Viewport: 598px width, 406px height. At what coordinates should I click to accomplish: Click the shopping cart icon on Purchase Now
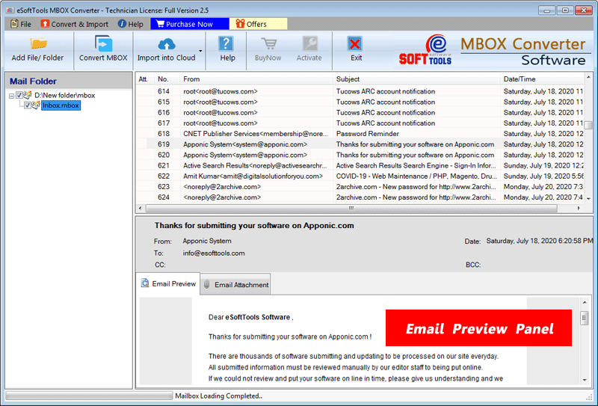(160, 24)
